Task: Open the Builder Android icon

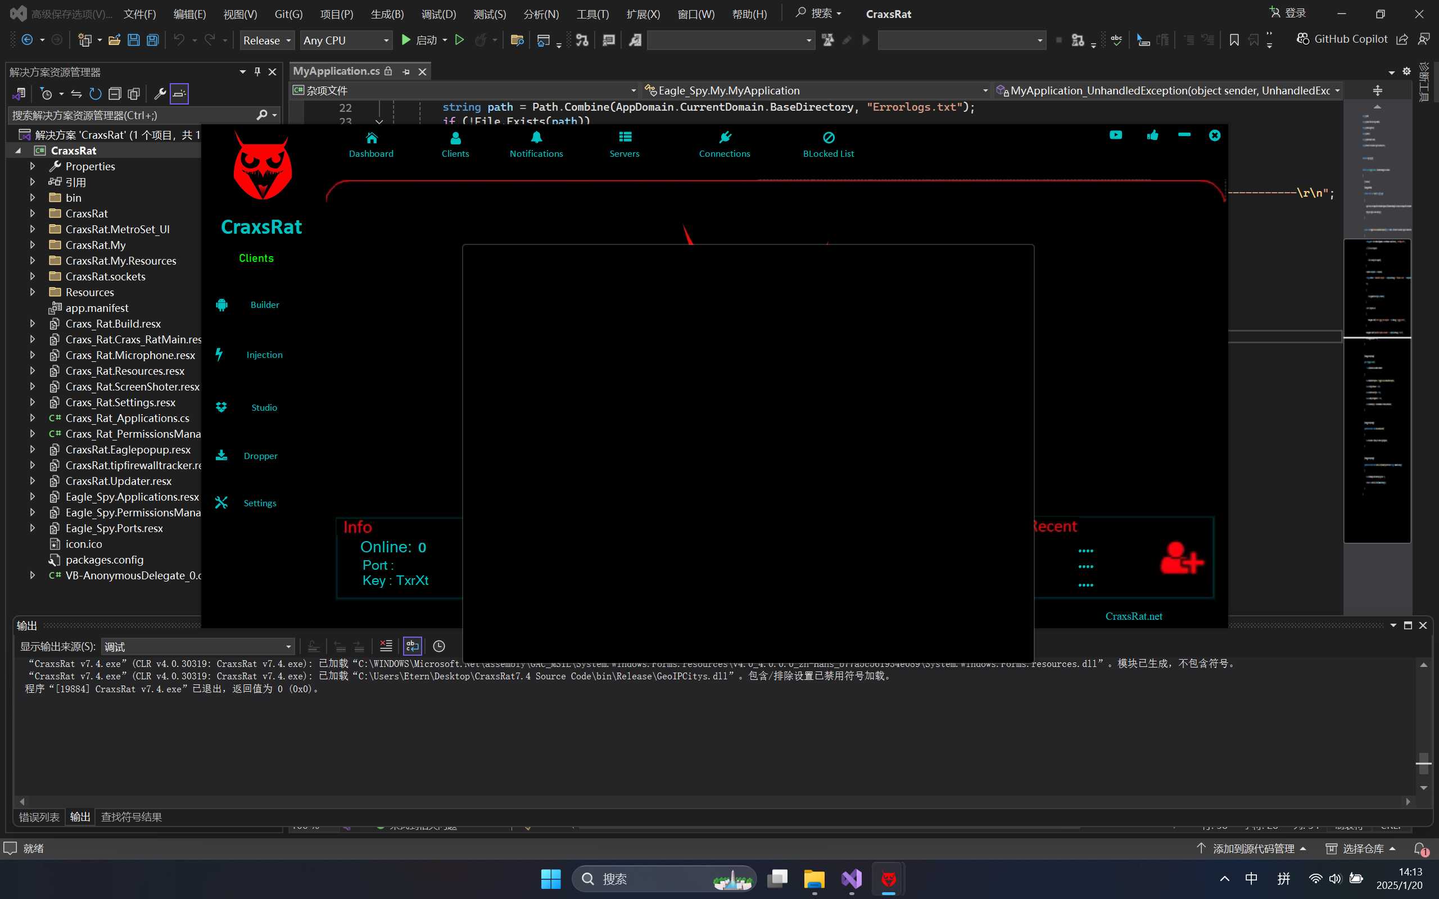Action: pos(222,305)
